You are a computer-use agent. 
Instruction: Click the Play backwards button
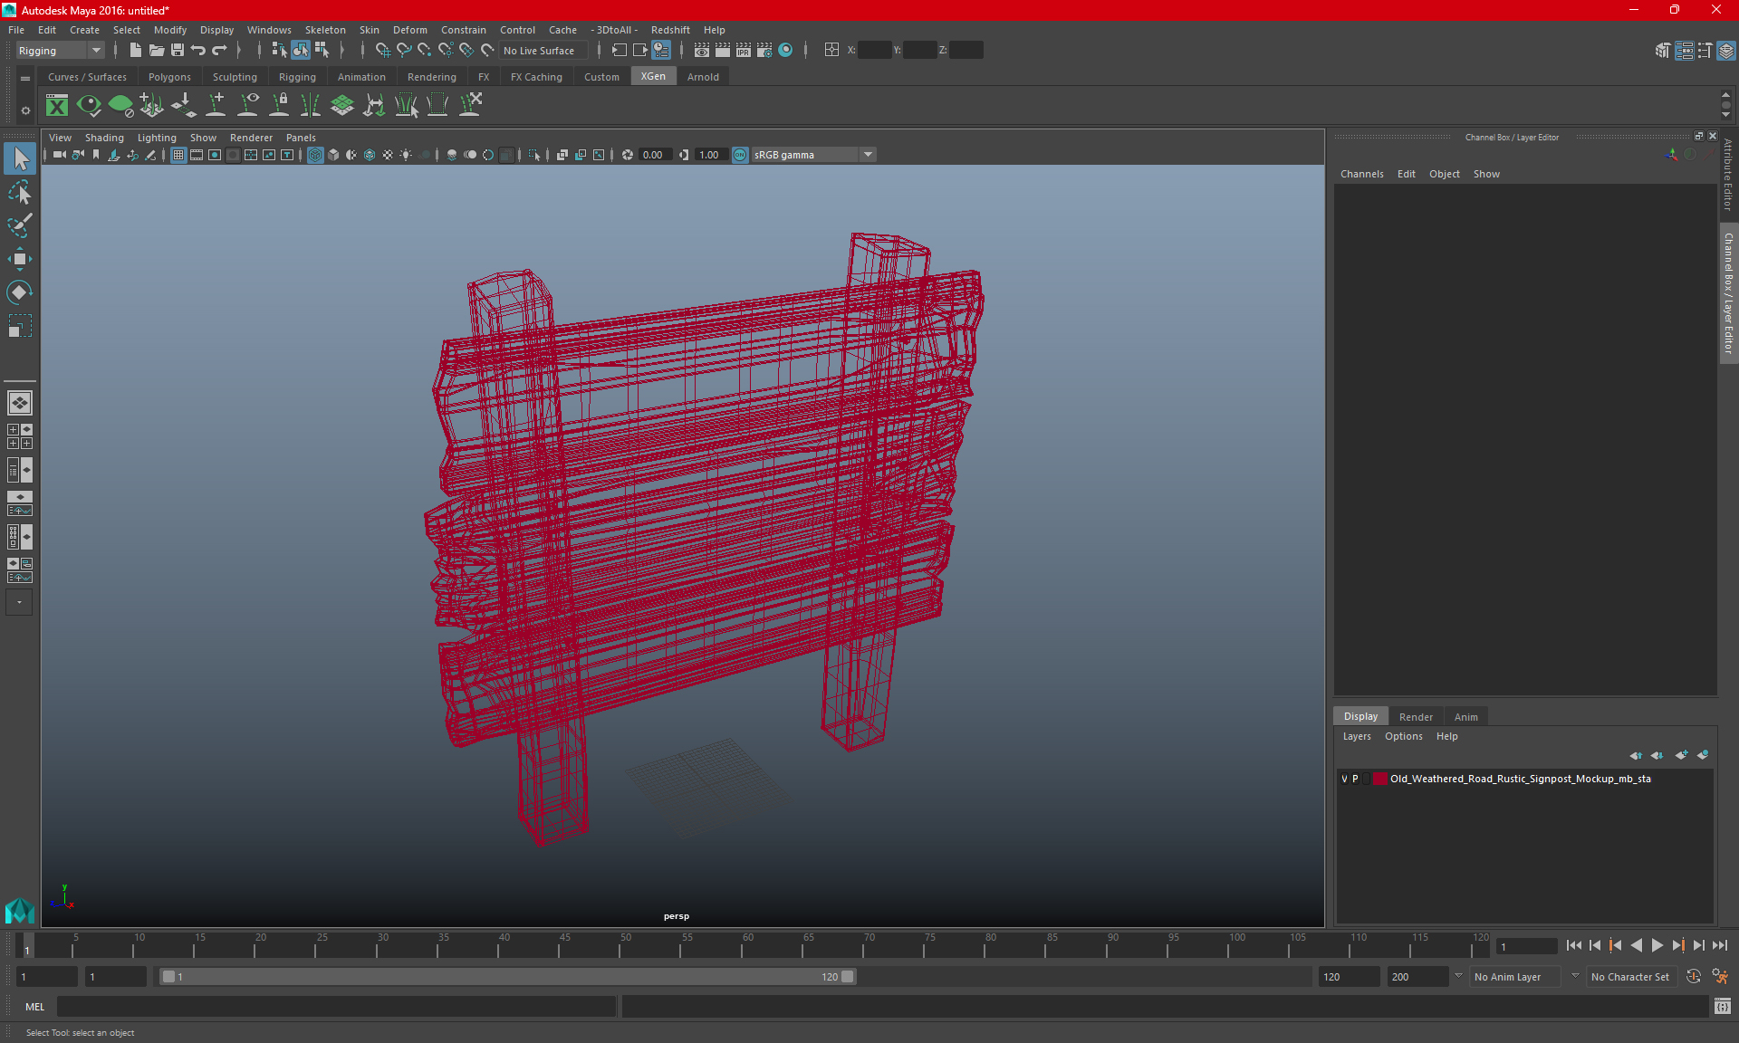coord(1636,946)
